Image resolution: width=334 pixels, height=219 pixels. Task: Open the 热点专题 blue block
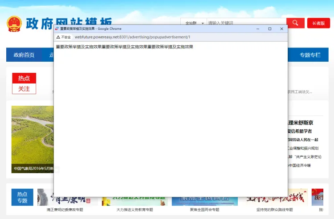(22, 197)
